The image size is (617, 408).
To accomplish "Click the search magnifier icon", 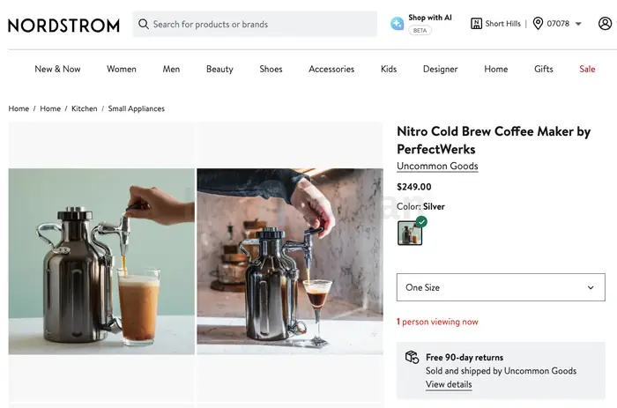I will pyautogui.click(x=144, y=24).
